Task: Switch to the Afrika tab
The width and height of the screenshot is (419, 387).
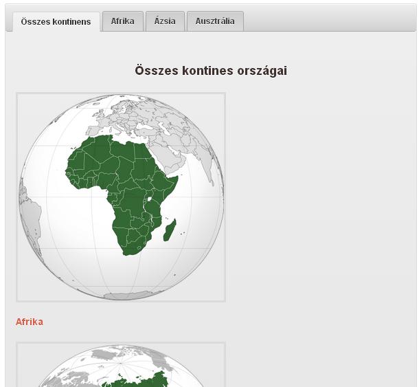Action: coord(123,21)
